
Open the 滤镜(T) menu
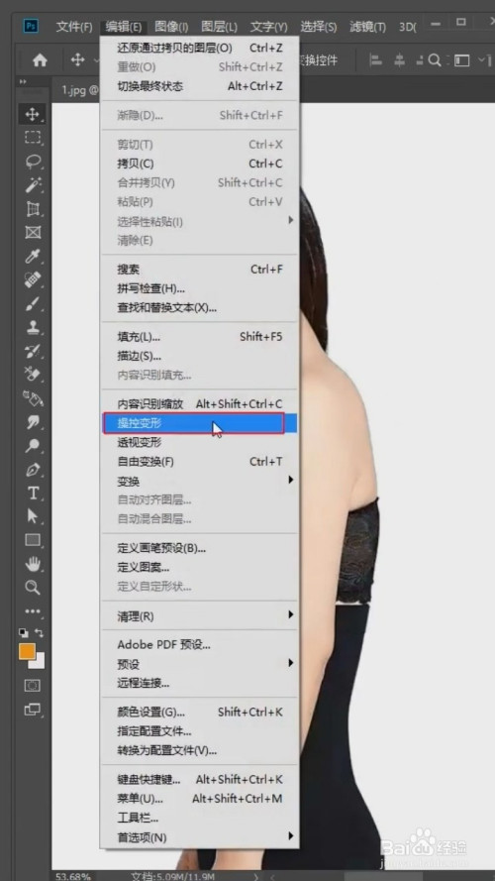coord(367,27)
